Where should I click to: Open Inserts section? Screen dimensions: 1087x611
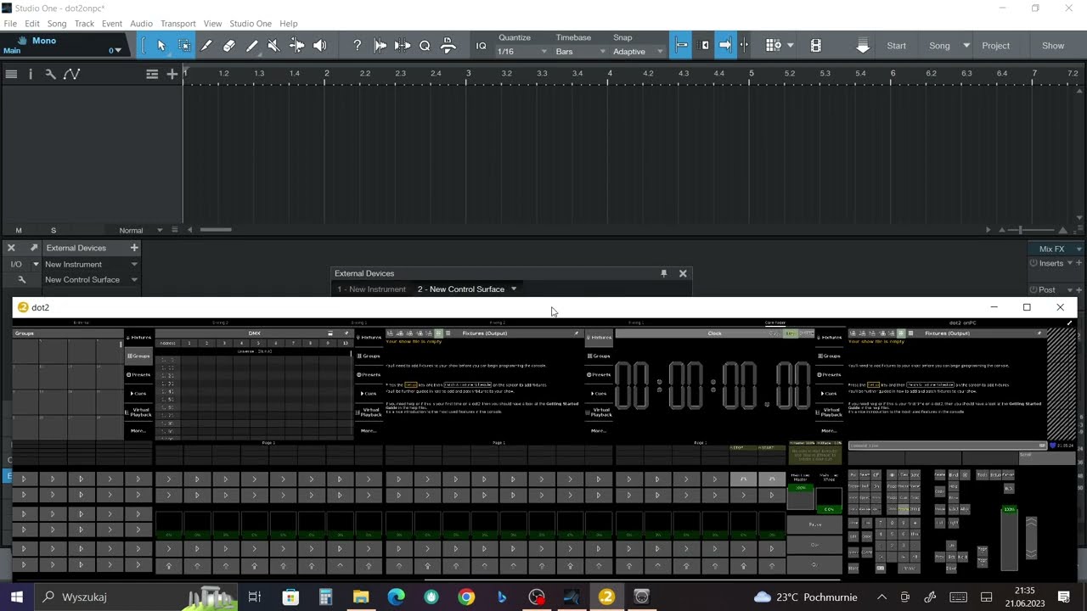click(1051, 263)
